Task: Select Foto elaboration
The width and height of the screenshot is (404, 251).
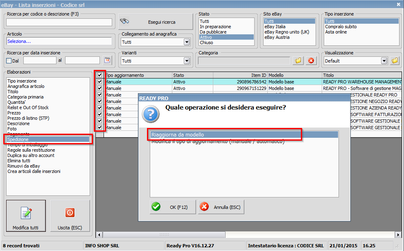Action: point(12,129)
